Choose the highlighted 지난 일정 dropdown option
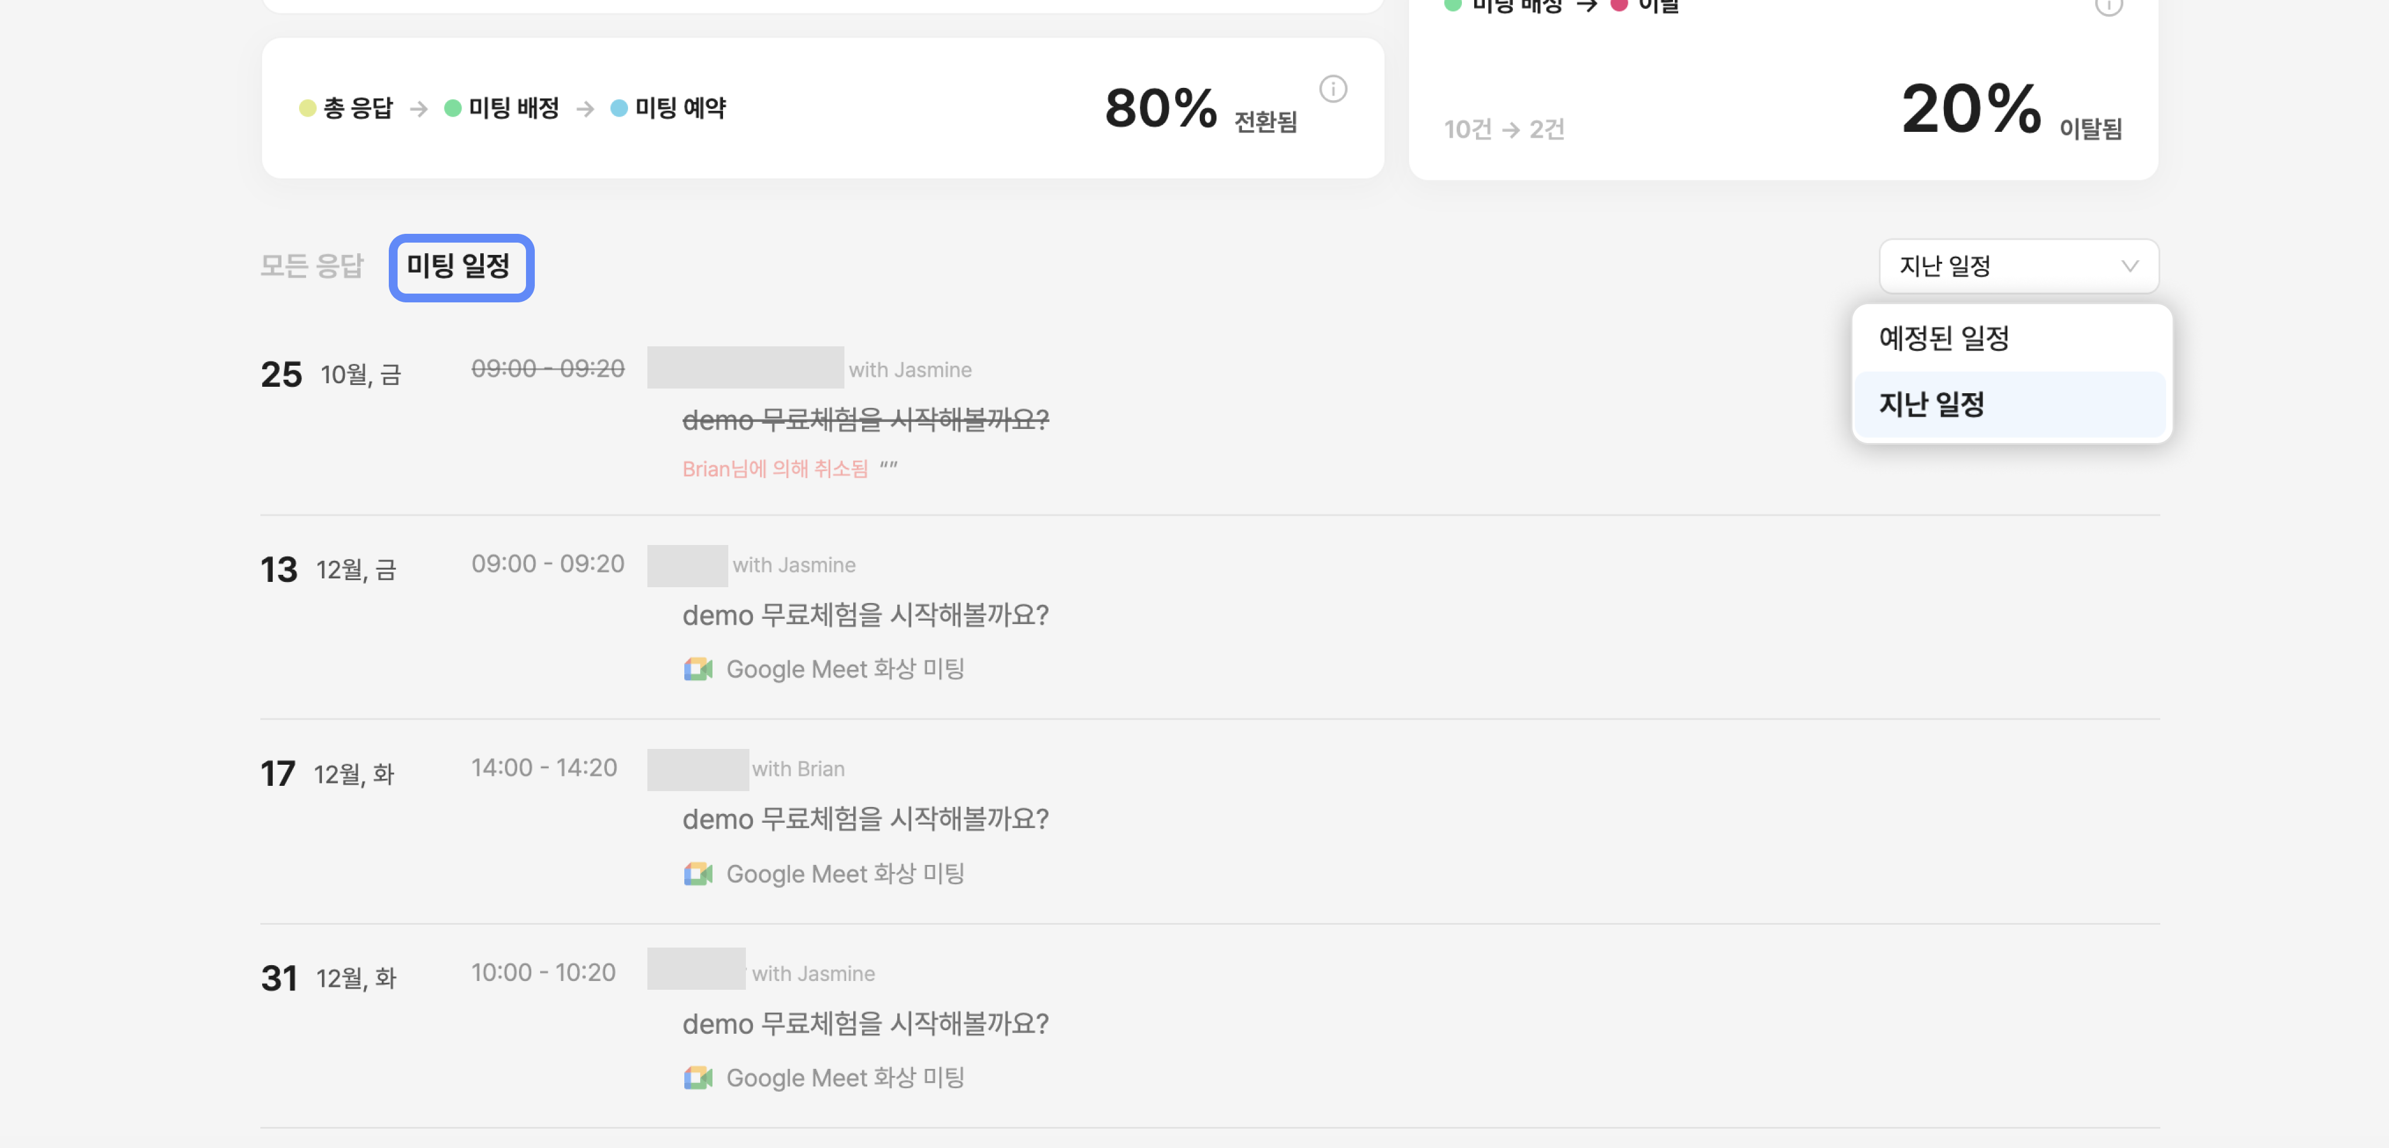The height and width of the screenshot is (1148, 2389). [x=1932, y=404]
